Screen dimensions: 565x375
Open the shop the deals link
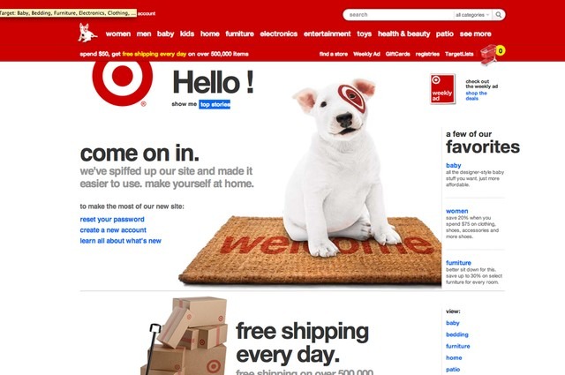point(476,95)
